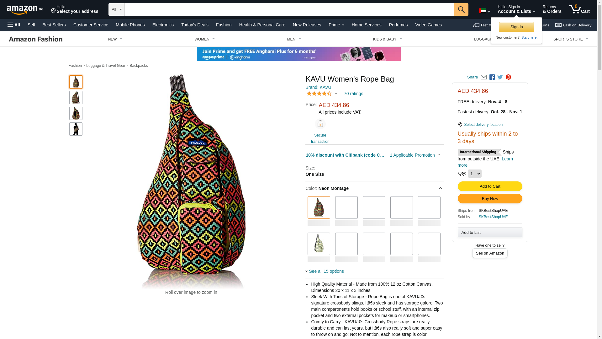Image resolution: width=602 pixels, height=339 pixels.
Task: Click the search magnifier button
Action: pos(461,9)
